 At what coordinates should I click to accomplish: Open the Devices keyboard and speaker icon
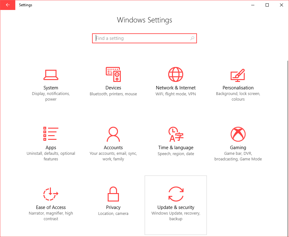113,74
